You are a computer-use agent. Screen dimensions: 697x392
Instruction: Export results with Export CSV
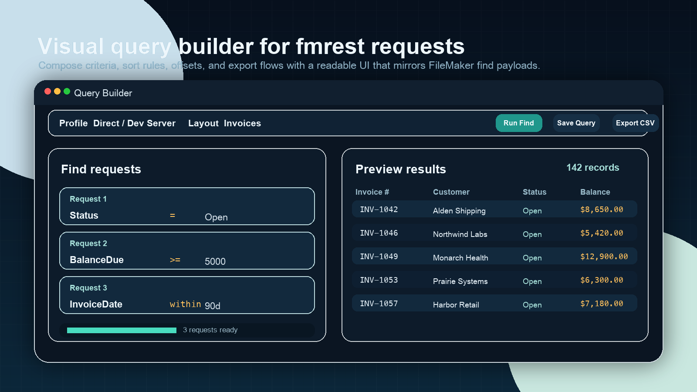click(x=635, y=123)
